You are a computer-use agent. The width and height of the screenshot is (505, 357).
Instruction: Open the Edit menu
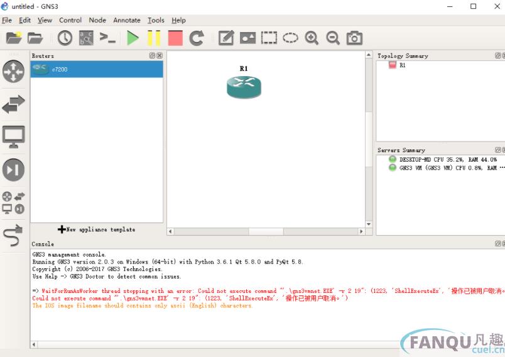(x=24, y=20)
